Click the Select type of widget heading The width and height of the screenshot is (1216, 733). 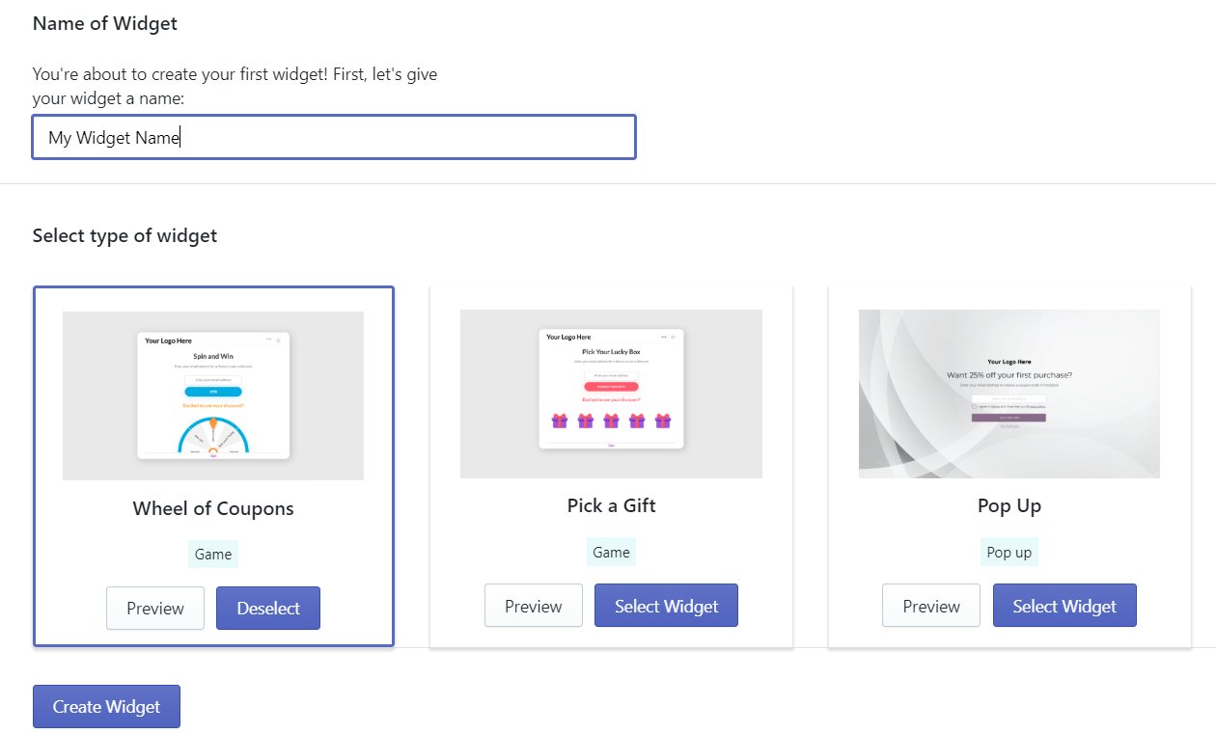[x=124, y=235]
